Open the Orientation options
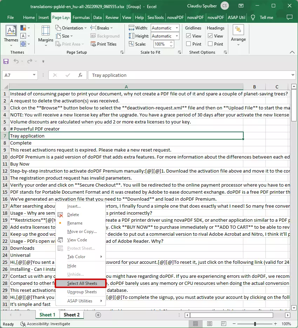 71,28
